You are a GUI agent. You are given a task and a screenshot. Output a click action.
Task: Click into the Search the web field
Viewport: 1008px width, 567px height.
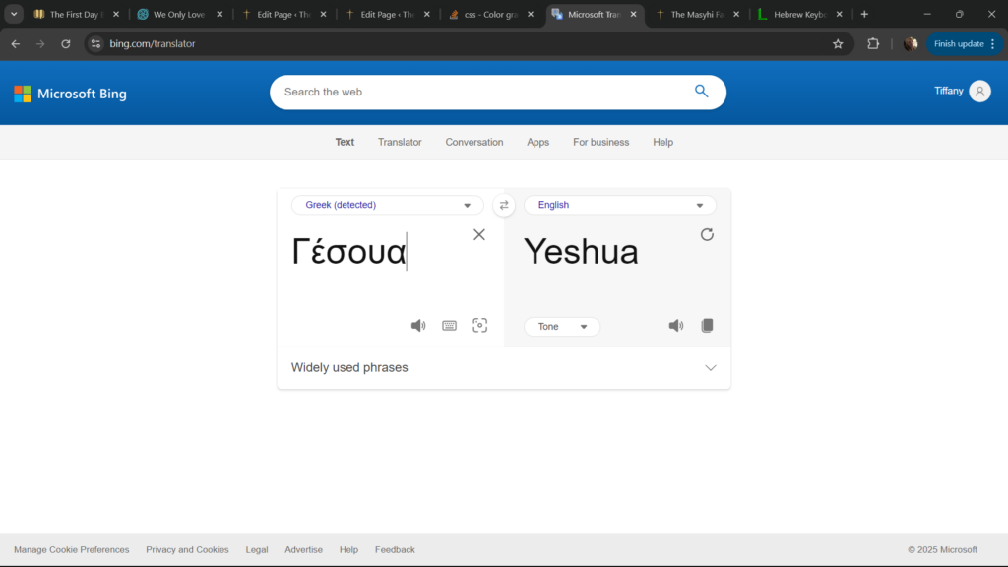tap(482, 92)
